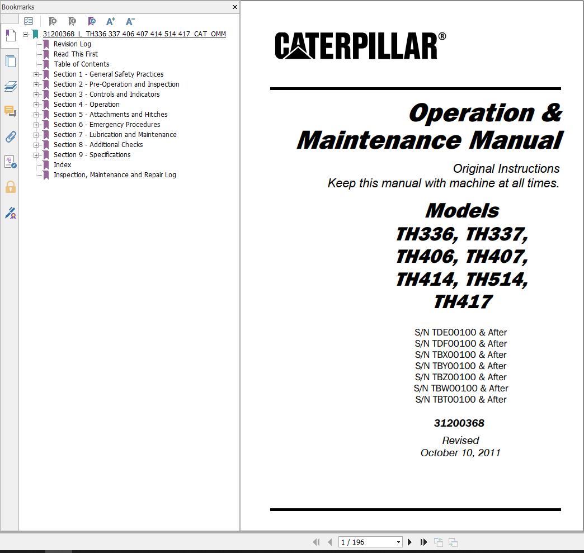This screenshot has width=584, height=553.
Task: Expand Section 2 - Pre-Operation and Inspection
Action: point(36,84)
